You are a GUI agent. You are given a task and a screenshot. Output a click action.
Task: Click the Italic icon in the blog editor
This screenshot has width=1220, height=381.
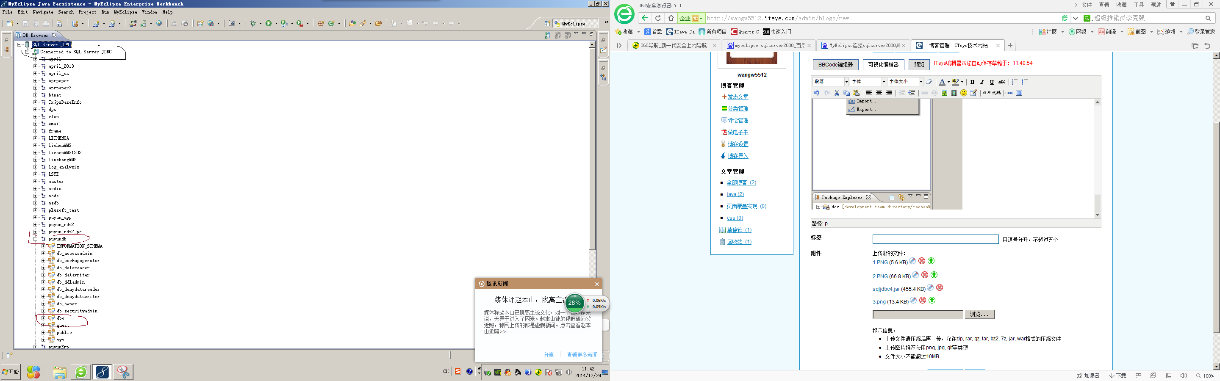pyautogui.click(x=982, y=82)
